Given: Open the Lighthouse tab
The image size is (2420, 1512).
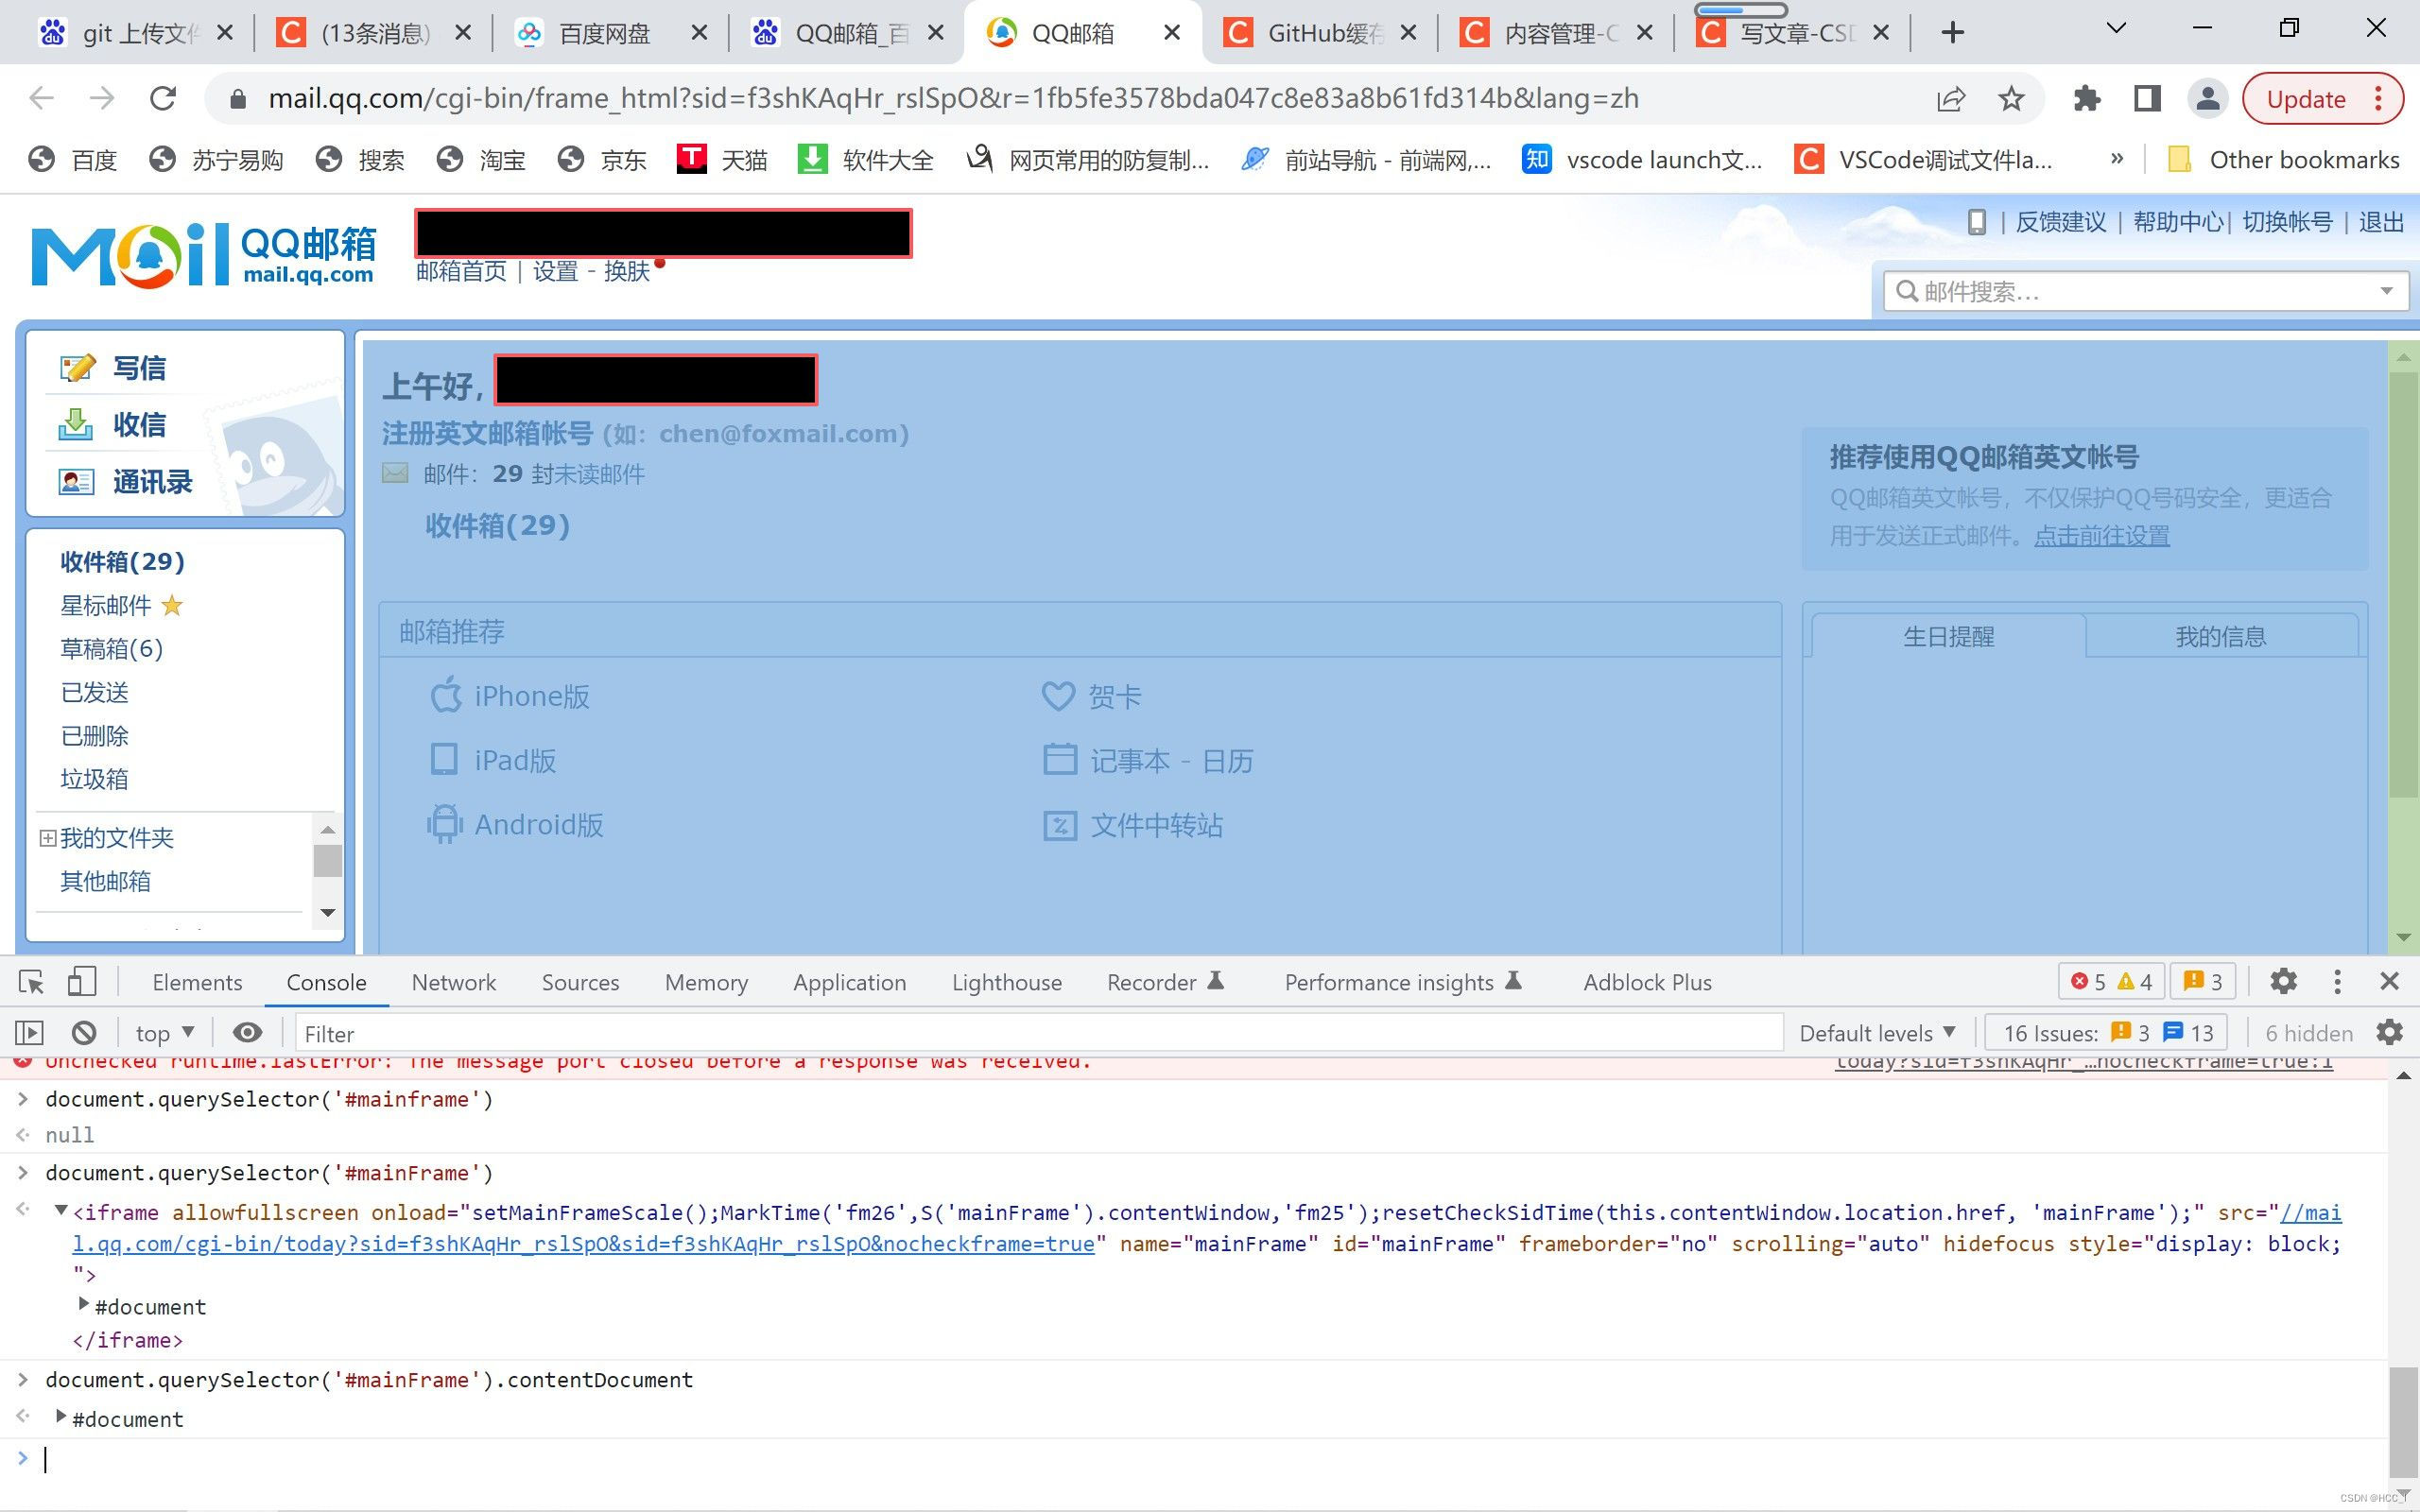Looking at the screenshot, I should (x=1006, y=982).
